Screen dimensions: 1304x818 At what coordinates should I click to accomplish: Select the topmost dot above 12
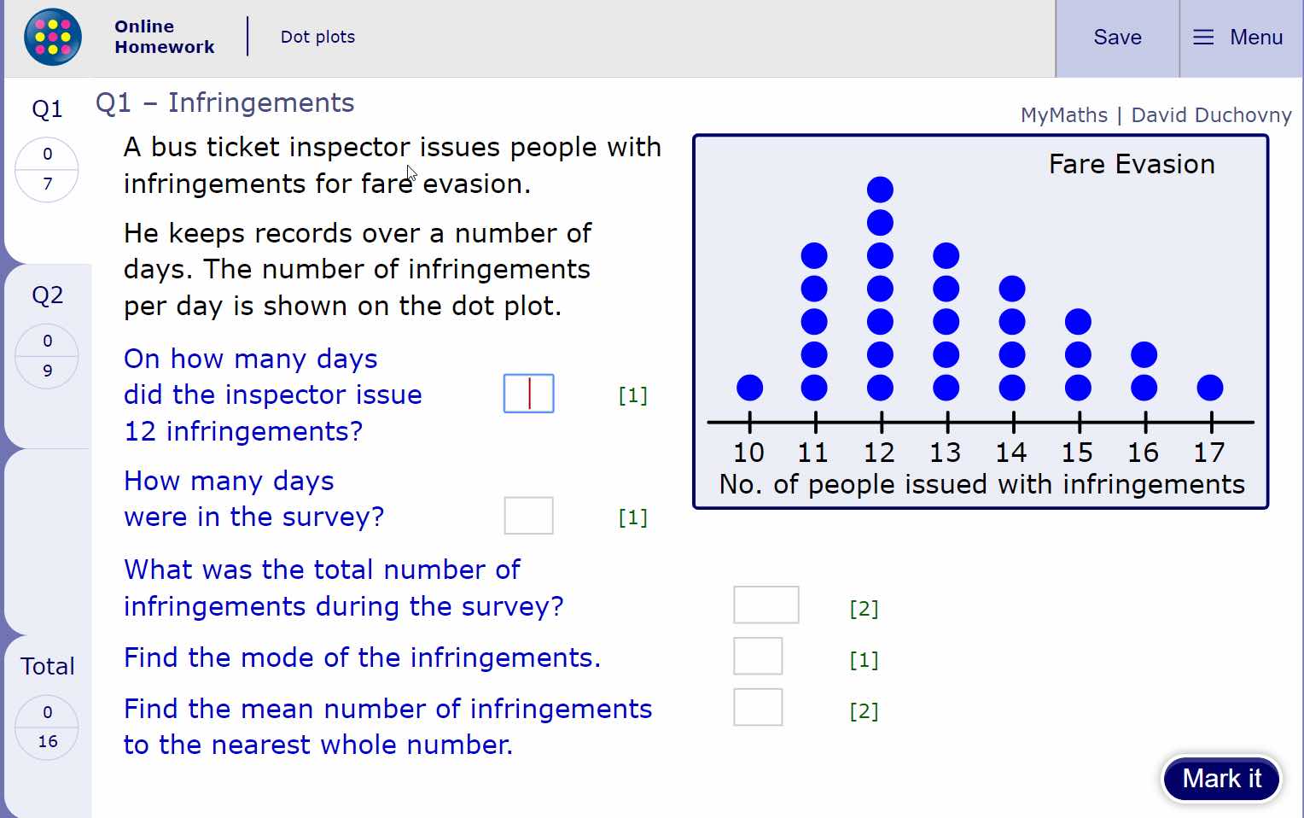point(880,189)
